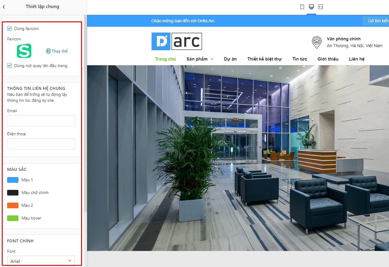Open the Trang chủ menu item

(x=165, y=59)
